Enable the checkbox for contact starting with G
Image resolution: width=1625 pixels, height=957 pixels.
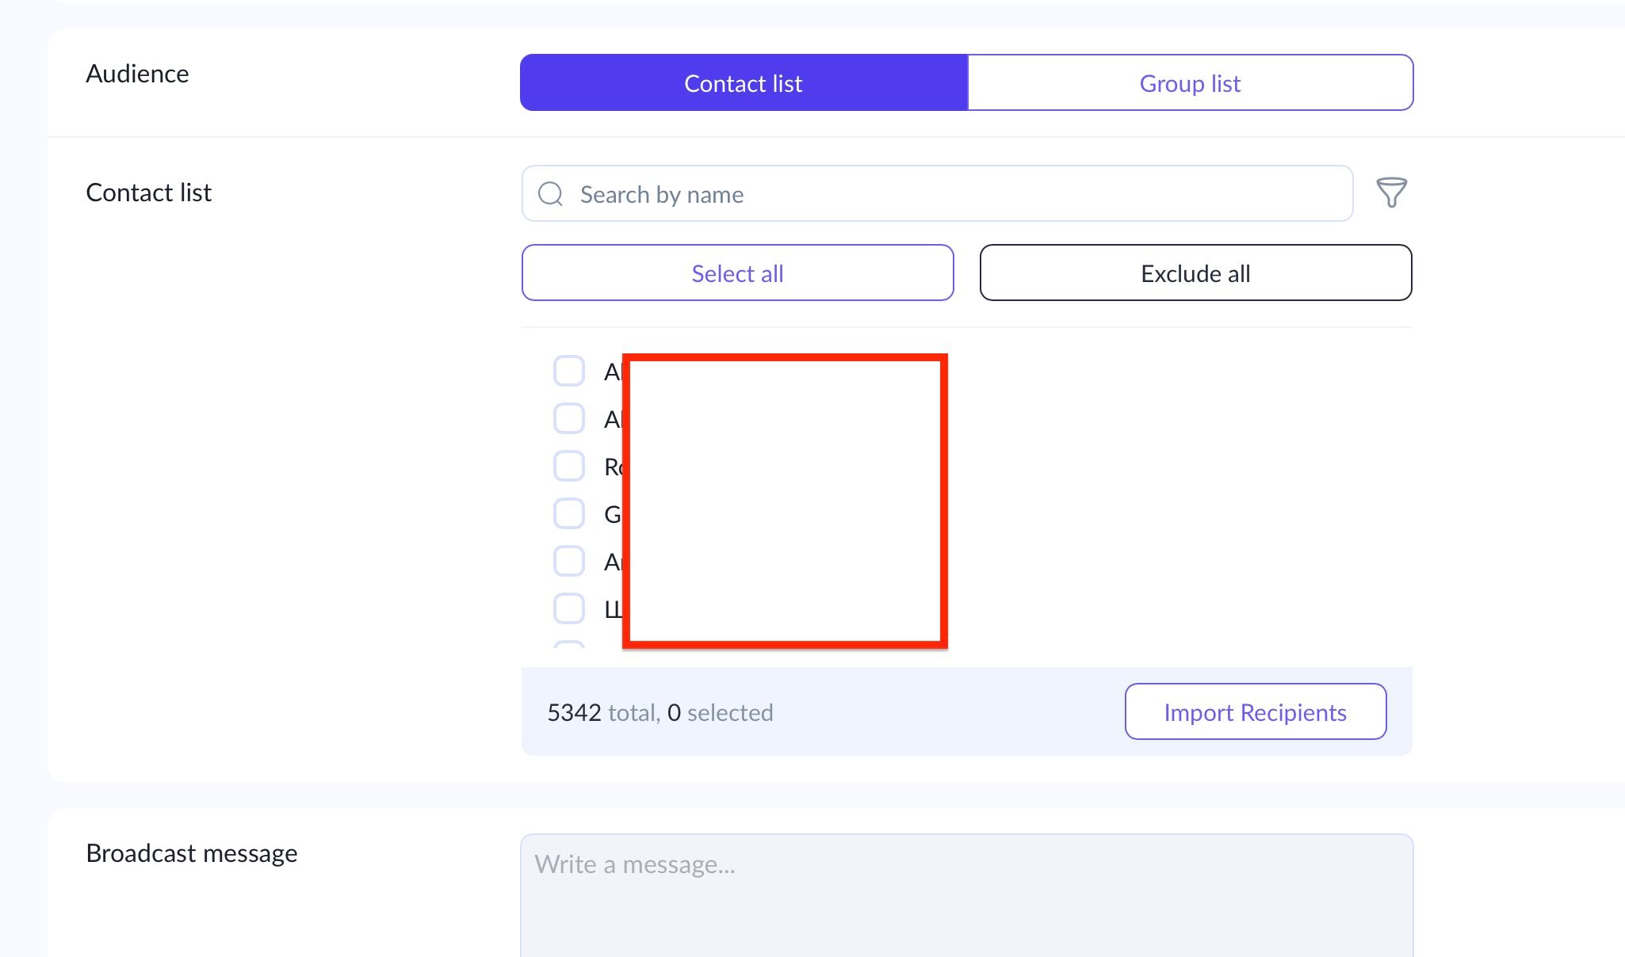tap(569, 513)
